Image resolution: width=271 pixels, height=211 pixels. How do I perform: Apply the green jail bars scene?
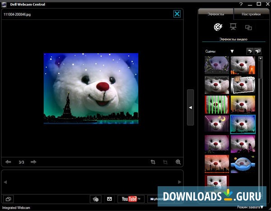[x=217, y=105]
